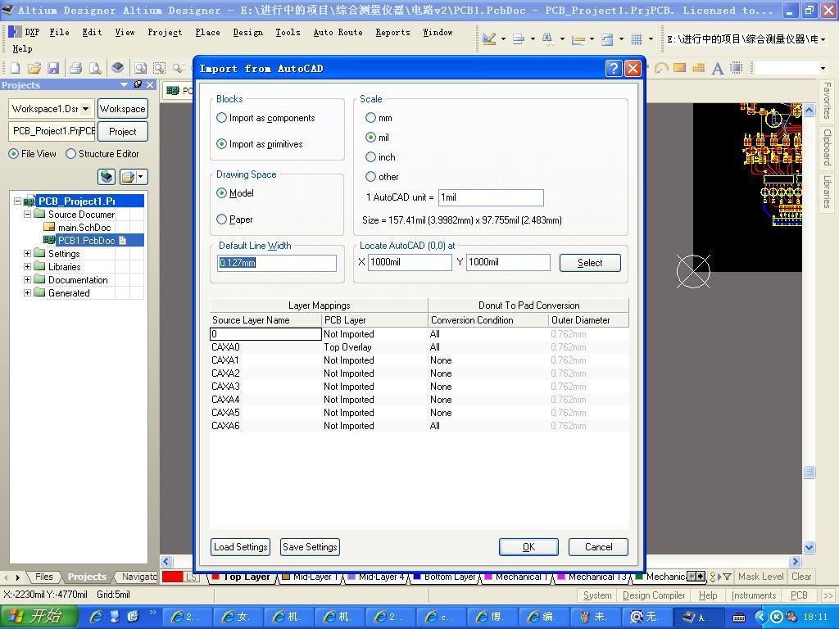Click the Place fill rectangle icon
Screen dimensions: 839x629
[x=679, y=68]
